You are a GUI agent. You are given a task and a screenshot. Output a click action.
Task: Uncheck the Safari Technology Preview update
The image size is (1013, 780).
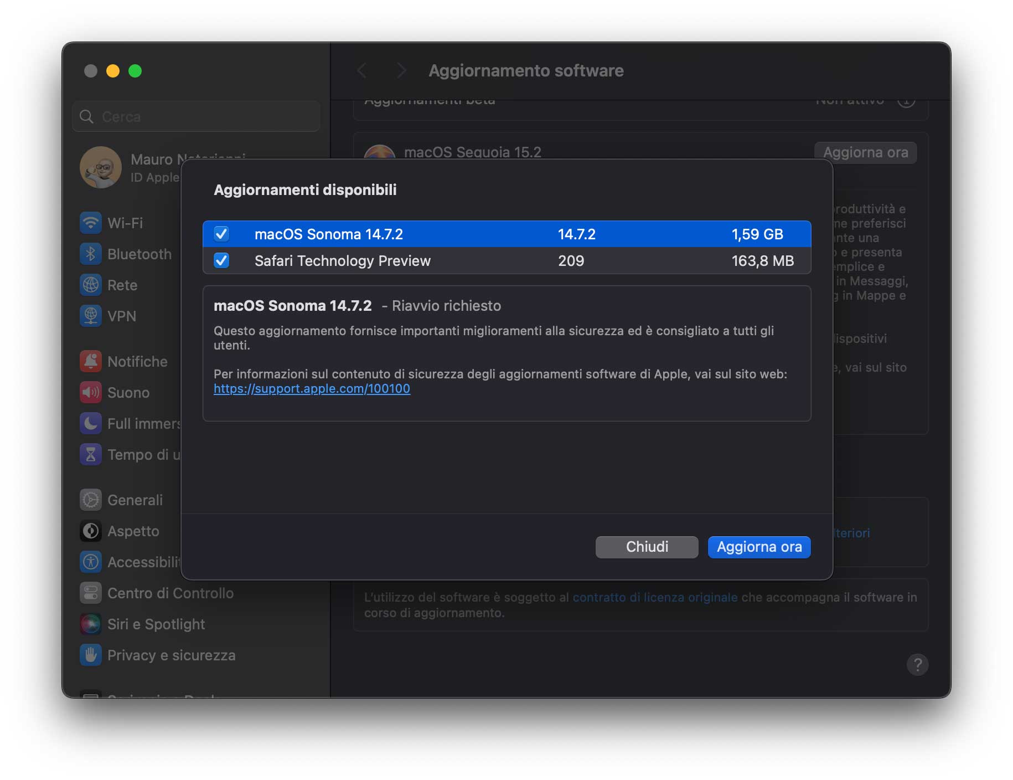[x=221, y=261]
